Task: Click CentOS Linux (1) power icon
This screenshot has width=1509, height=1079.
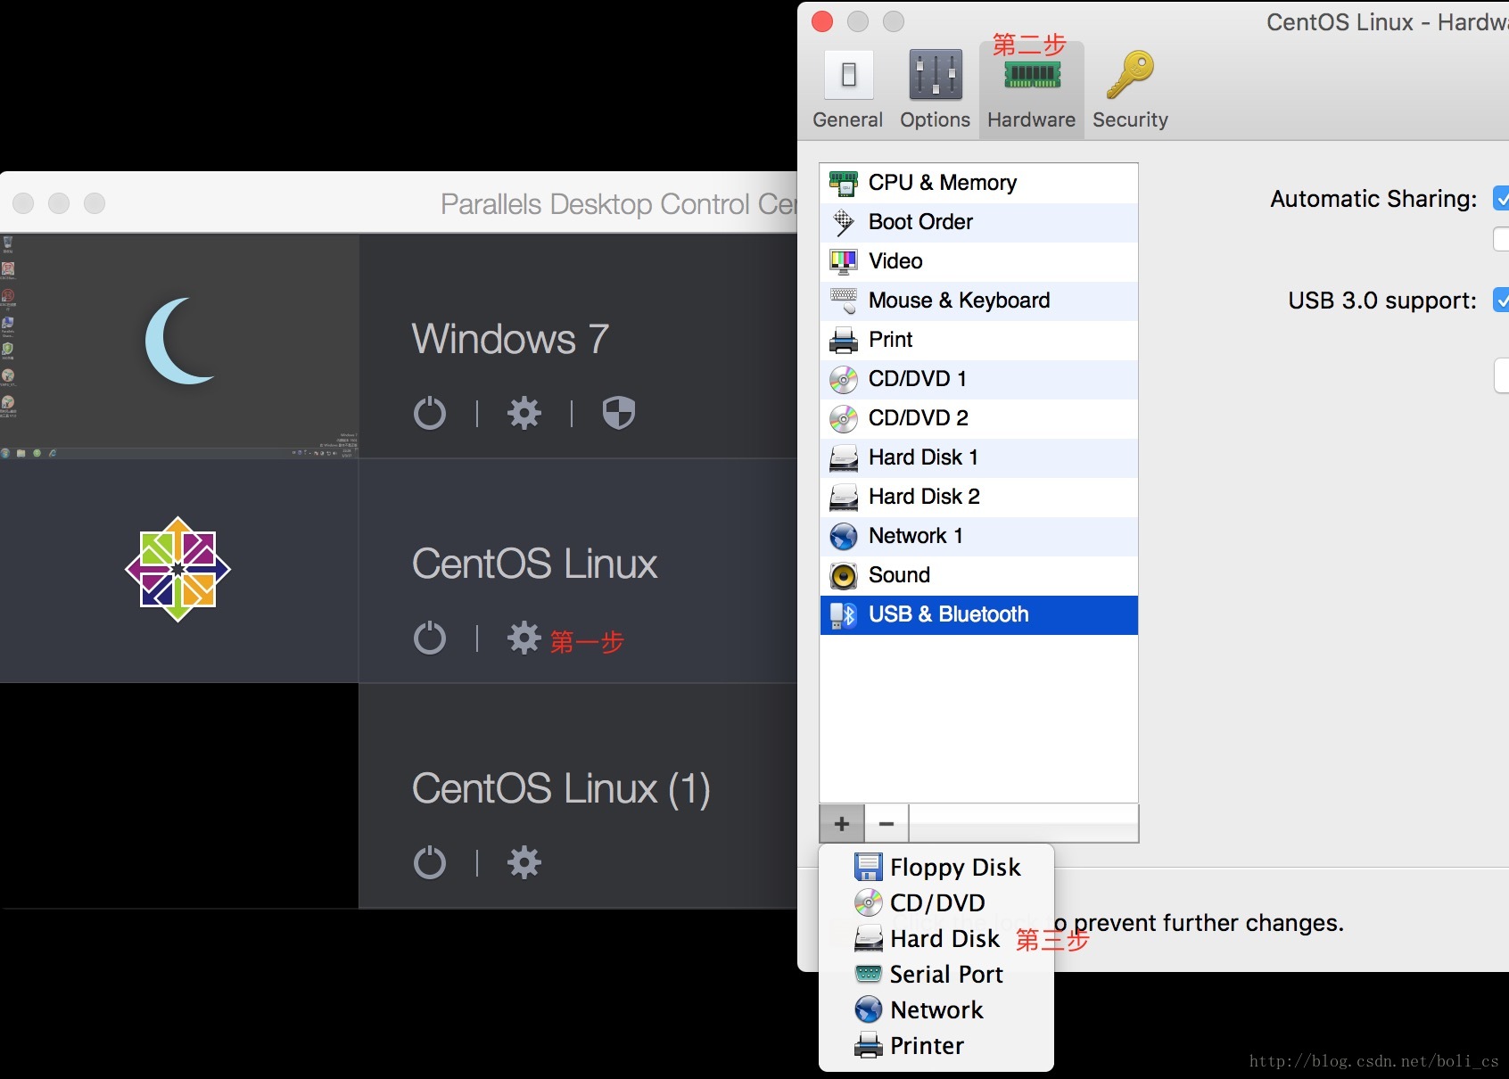Action: [x=430, y=862]
